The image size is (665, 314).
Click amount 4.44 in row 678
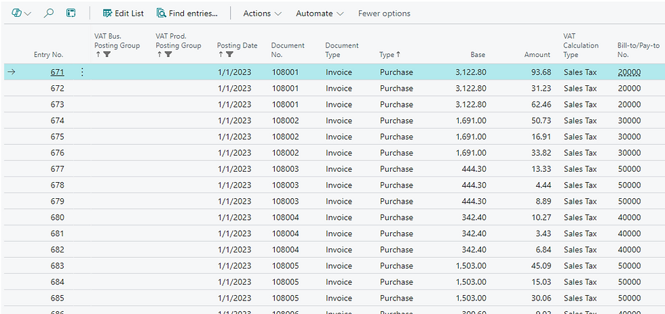click(x=544, y=185)
